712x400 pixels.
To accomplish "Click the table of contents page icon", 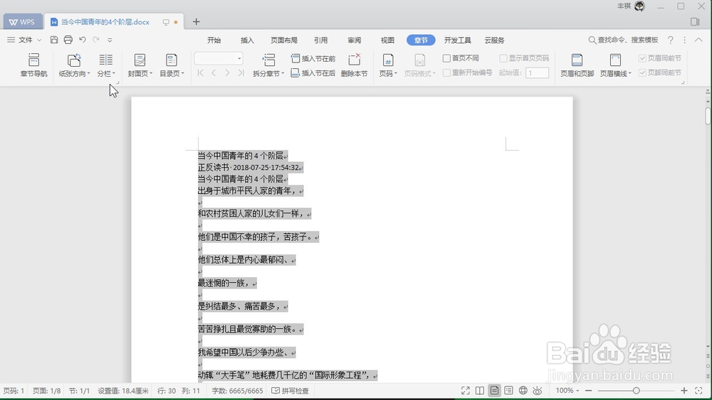I will (171, 60).
